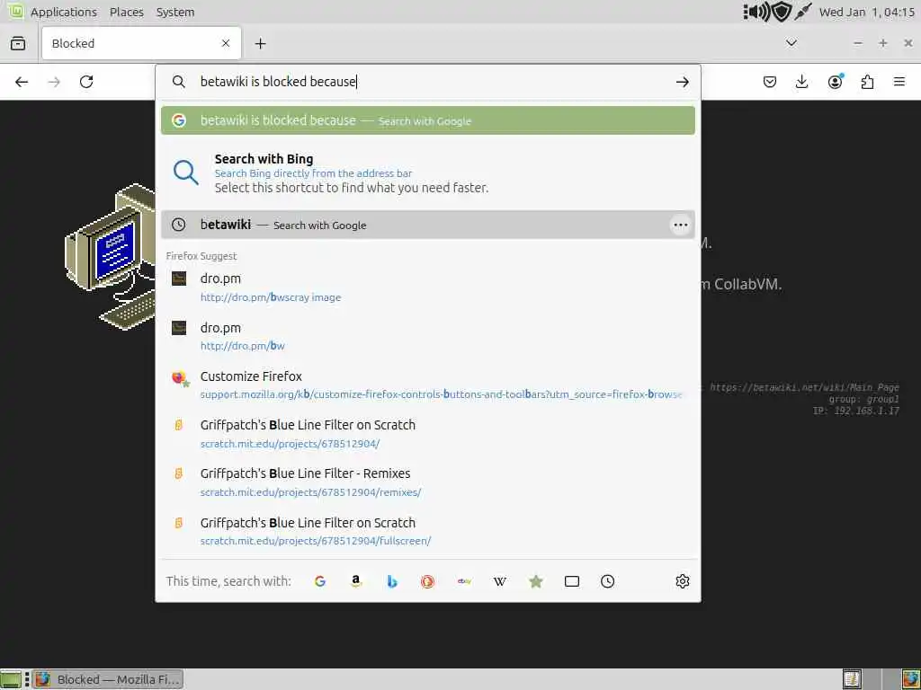This screenshot has width=921, height=690.
Task: Open the Blue Line Filter fullscreen suggestion
Action: (427, 531)
